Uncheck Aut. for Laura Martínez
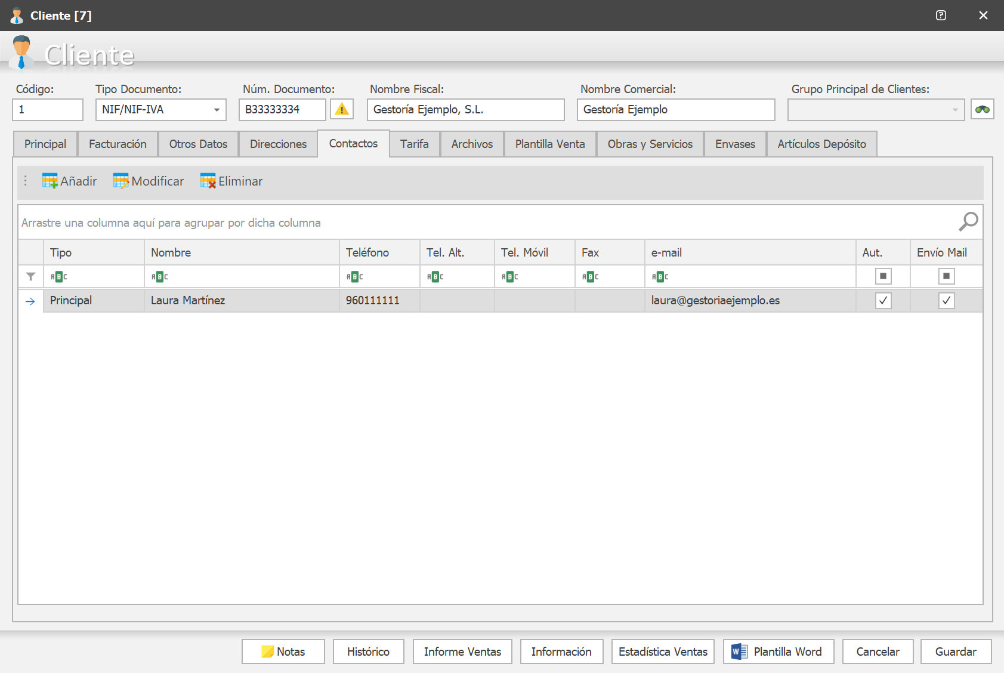Viewport: 1004px width, 673px height. point(883,301)
